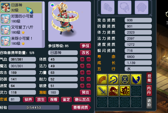Expand 查看资质 arrow button
The height and width of the screenshot is (113, 168).
pyautogui.click(x=81, y=107)
